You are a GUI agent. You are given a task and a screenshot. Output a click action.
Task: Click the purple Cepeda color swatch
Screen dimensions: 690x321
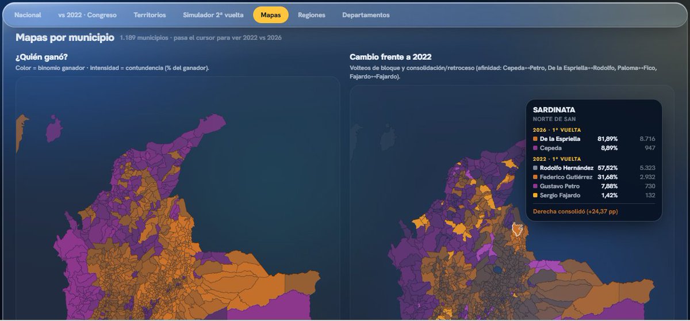pos(535,148)
